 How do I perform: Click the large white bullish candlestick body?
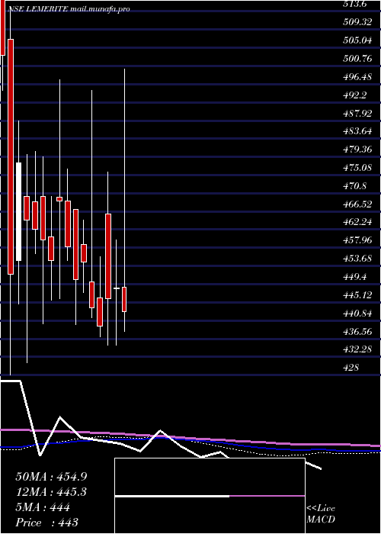[x=19, y=211]
